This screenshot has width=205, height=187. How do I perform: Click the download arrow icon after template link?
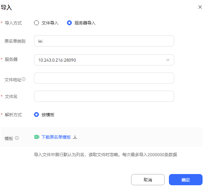[x=75, y=137]
